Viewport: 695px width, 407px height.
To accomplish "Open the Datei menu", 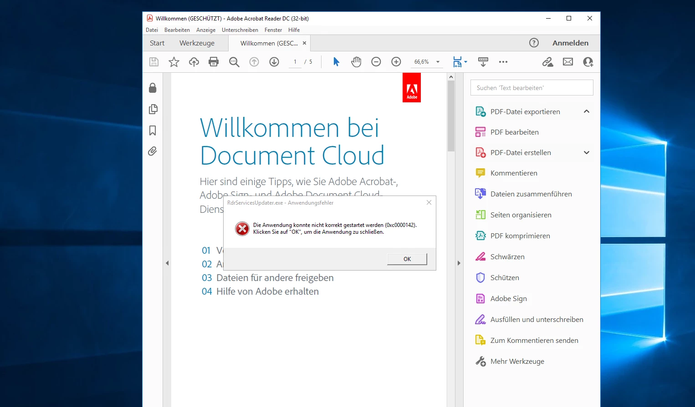I will [152, 30].
